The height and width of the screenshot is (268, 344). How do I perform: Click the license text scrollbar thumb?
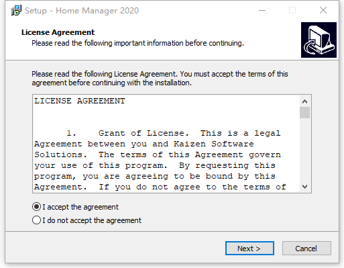pos(304,112)
